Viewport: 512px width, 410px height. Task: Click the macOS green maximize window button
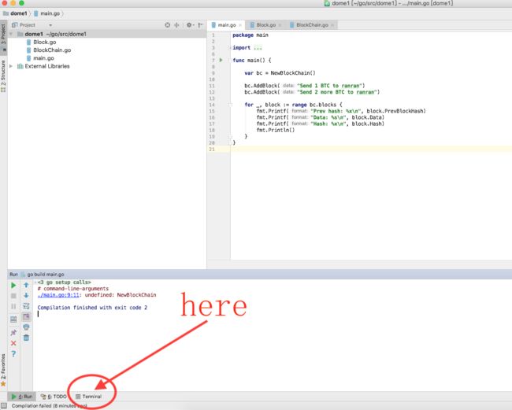pos(21,3)
